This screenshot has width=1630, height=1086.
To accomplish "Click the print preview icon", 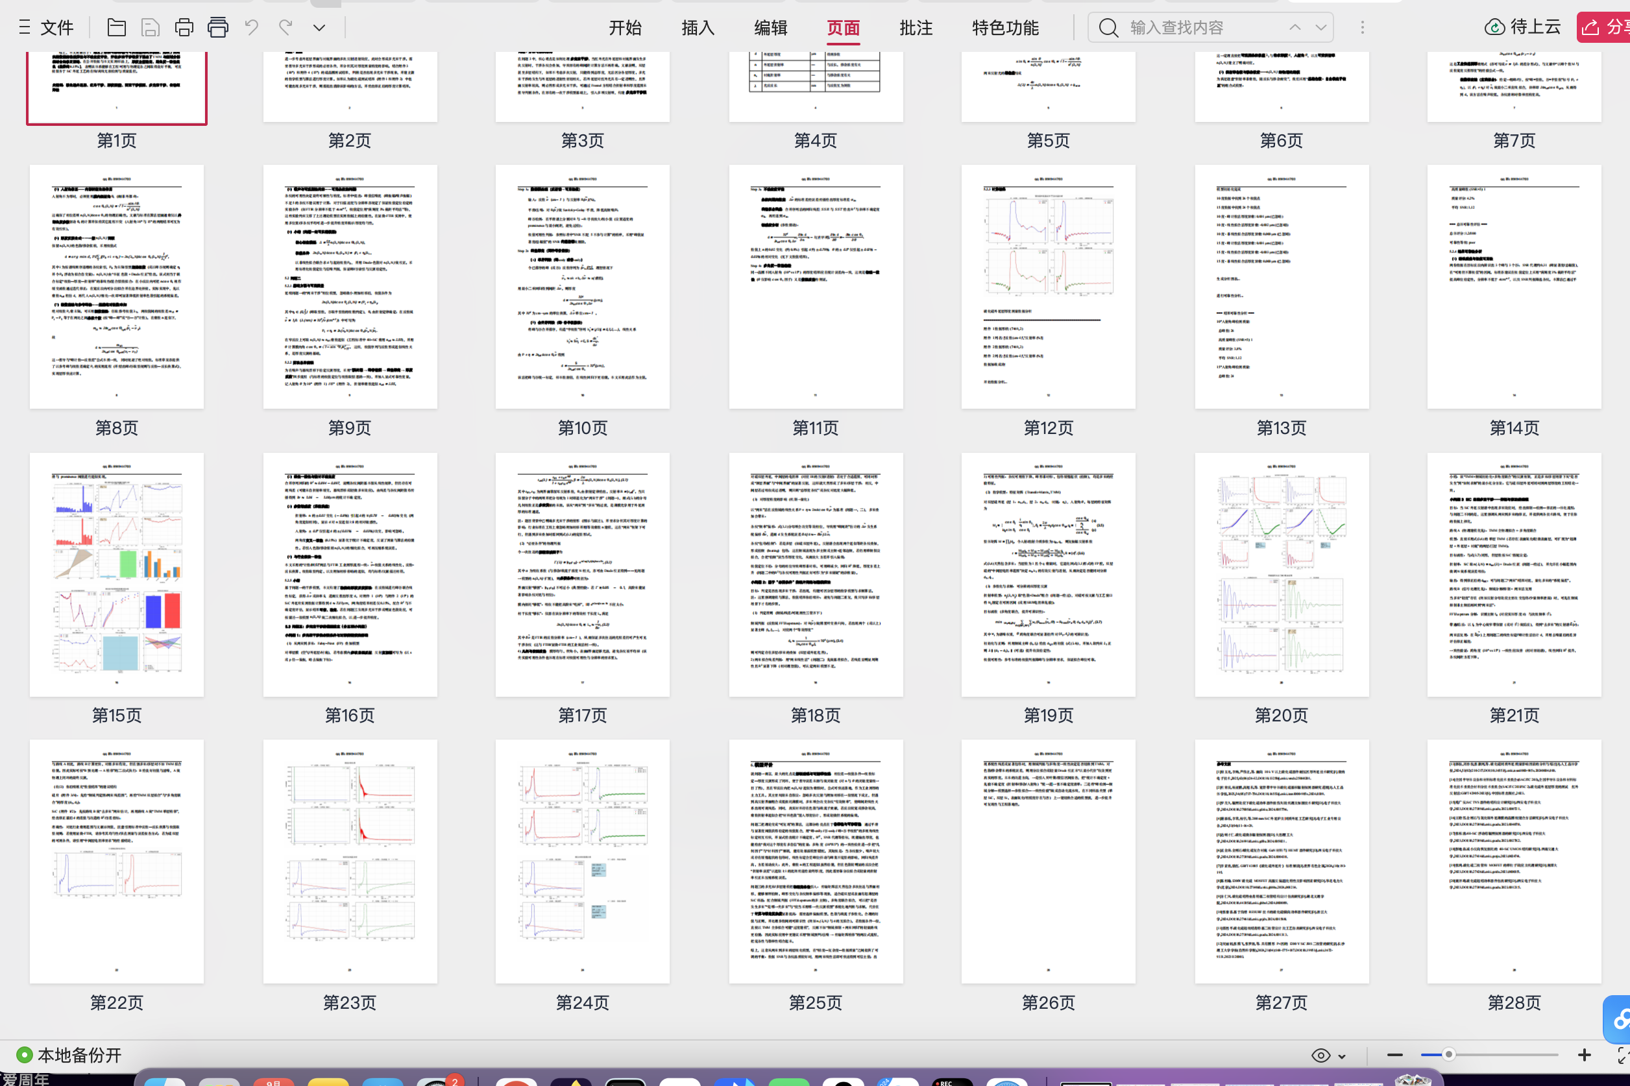I will [x=217, y=28].
